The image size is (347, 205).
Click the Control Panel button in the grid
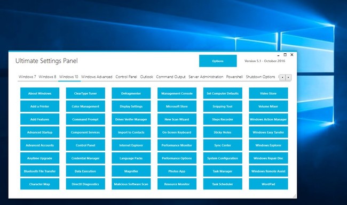[85, 145]
